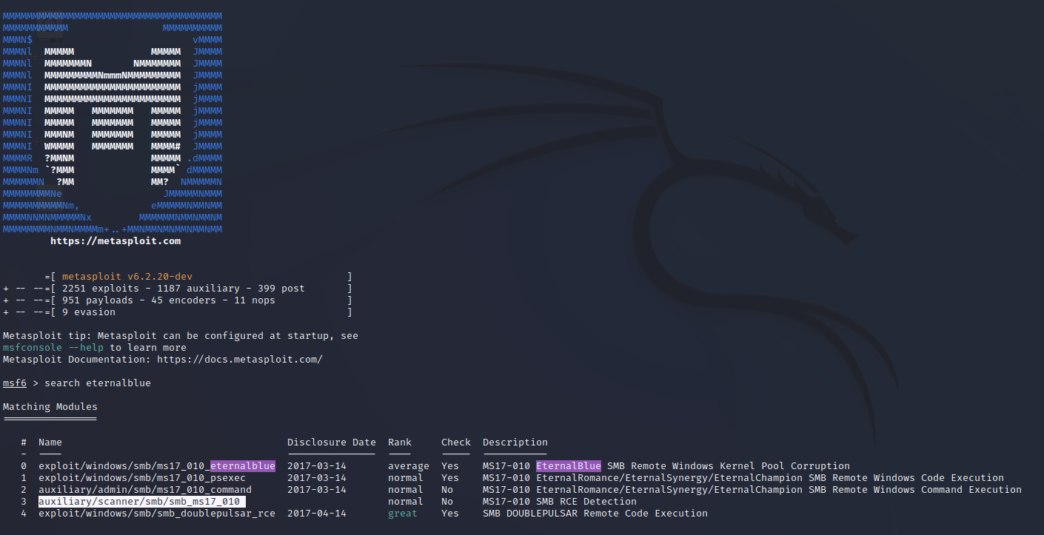Click 'Yes' check value of doublepulsar row
This screenshot has width=1044, height=535.
[450, 513]
